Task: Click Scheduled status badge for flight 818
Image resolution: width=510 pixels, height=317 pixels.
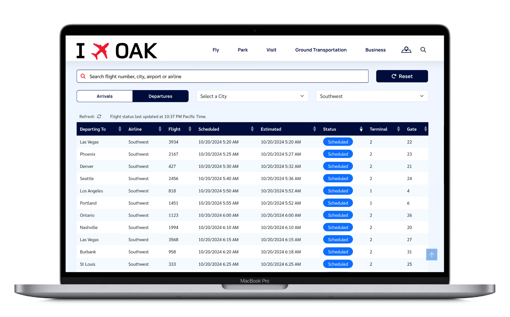Action: (338, 191)
